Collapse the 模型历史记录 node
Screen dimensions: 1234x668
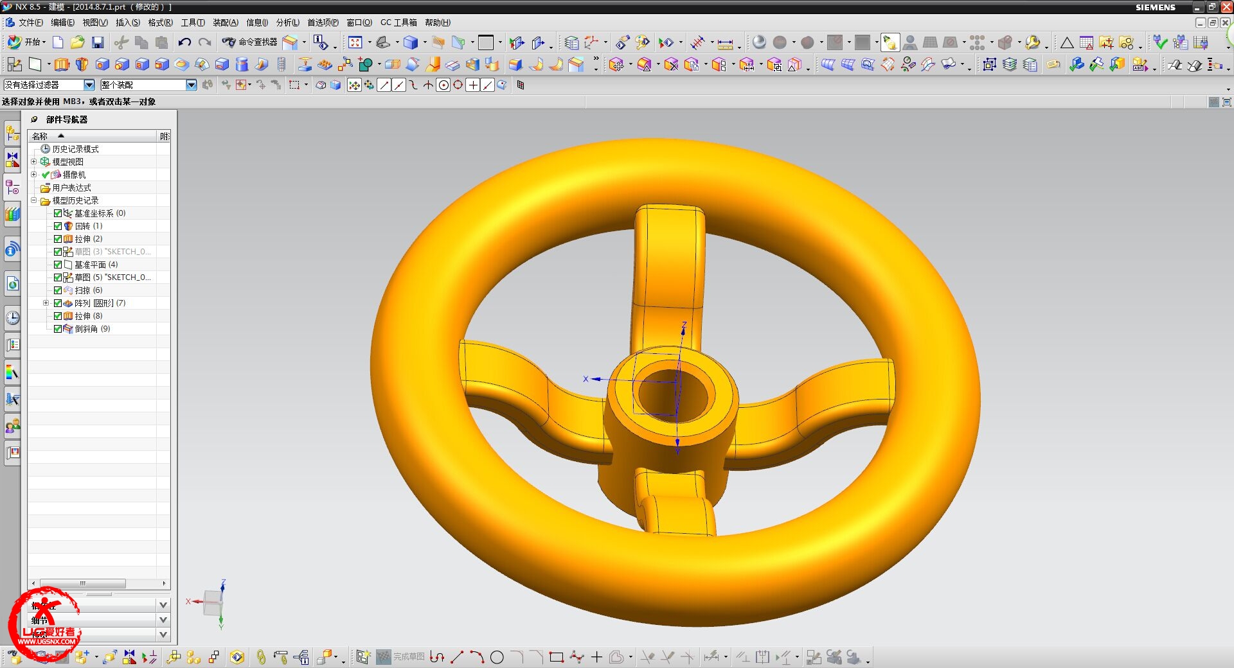34,200
